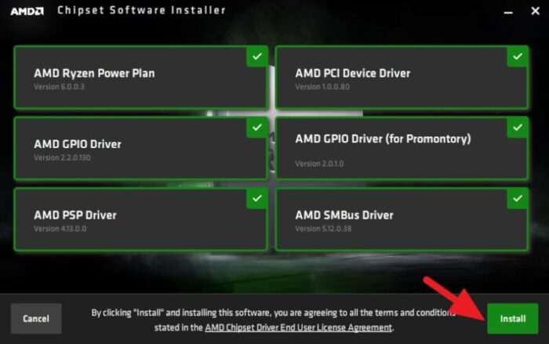The width and height of the screenshot is (549, 344).
Task: Uncheck the AMD Ryzen Power Plan checkmark
Action: click(x=257, y=56)
